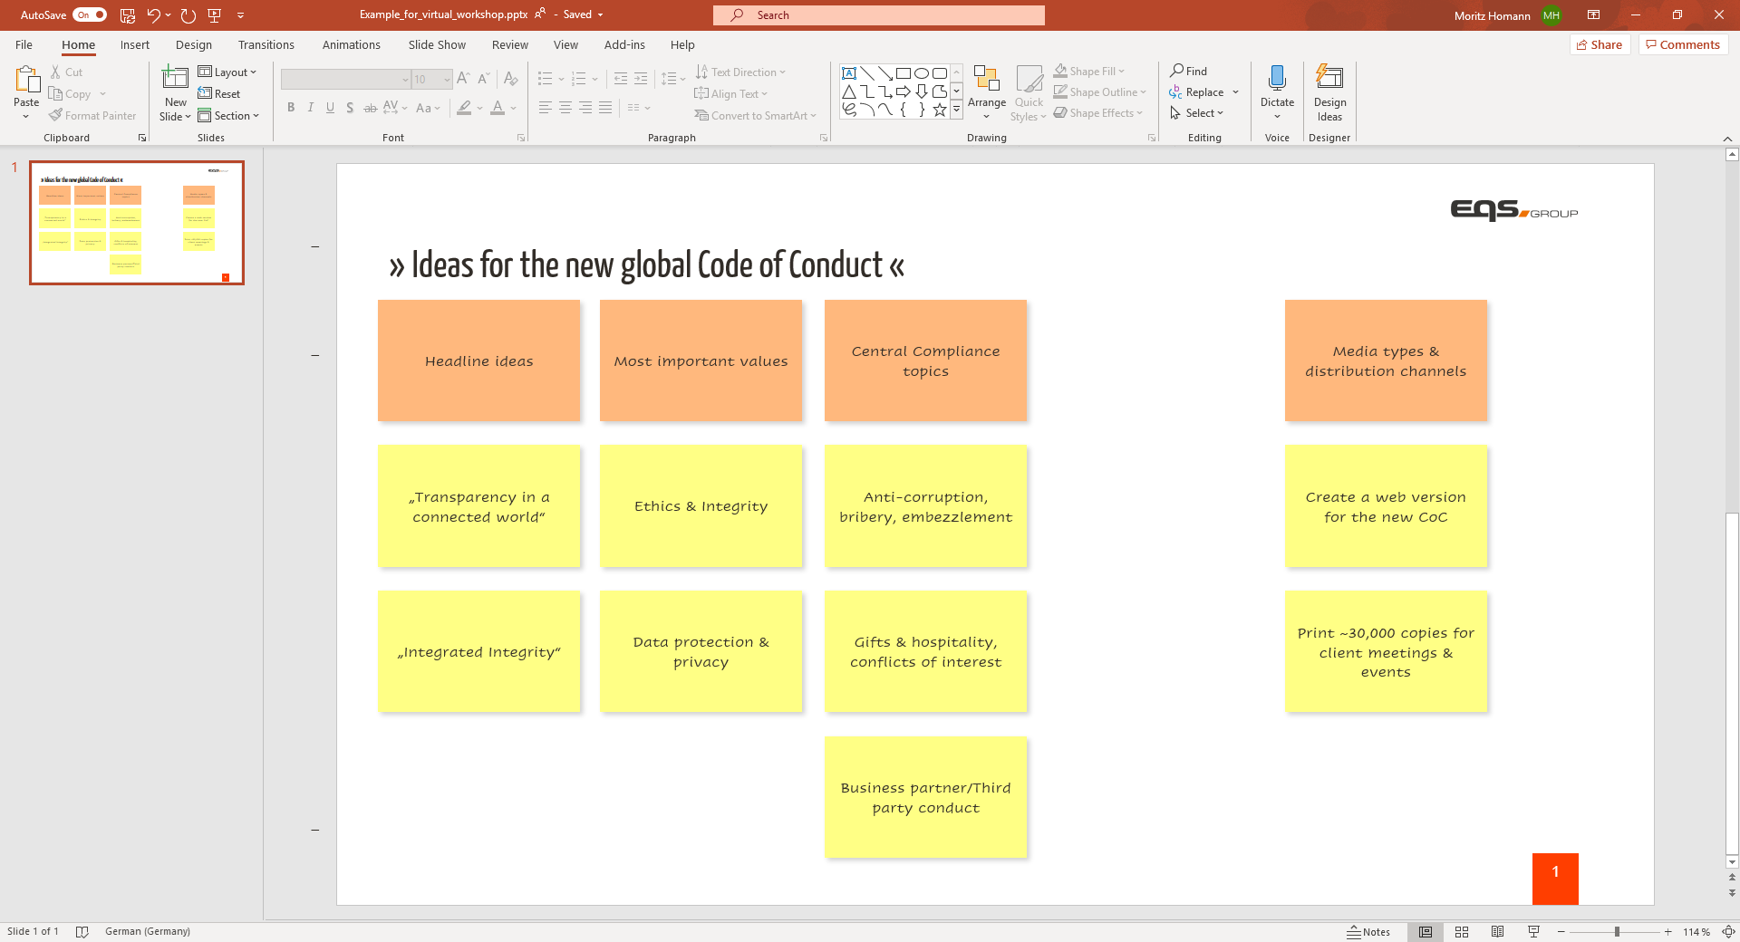Select the oval shape in shapes gallery
The width and height of the screenshot is (1740, 942).
(922, 73)
